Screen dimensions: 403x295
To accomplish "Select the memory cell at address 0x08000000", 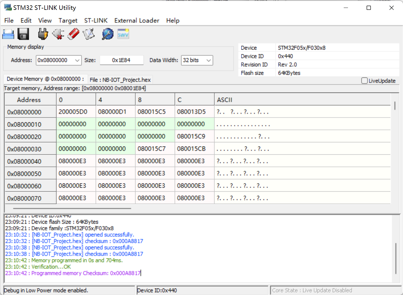I will point(73,112).
